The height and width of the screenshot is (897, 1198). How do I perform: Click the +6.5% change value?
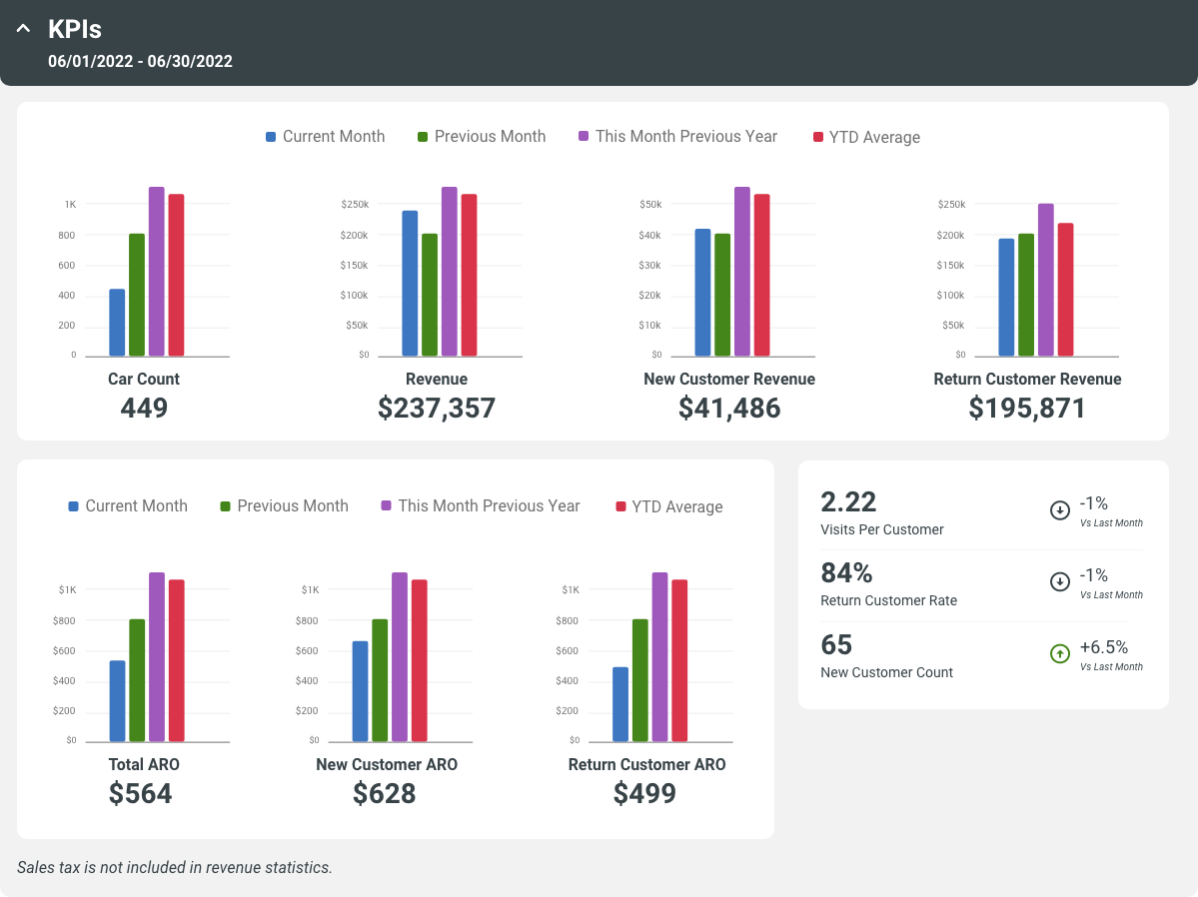coord(1104,647)
